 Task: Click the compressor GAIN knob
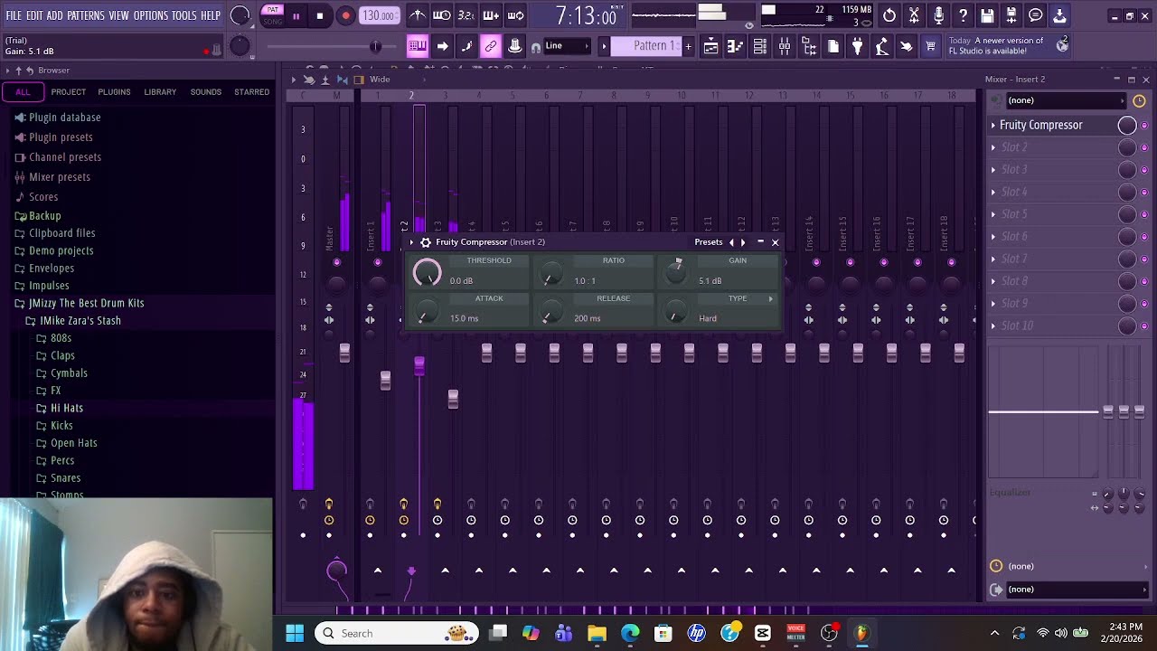click(675, 273)
